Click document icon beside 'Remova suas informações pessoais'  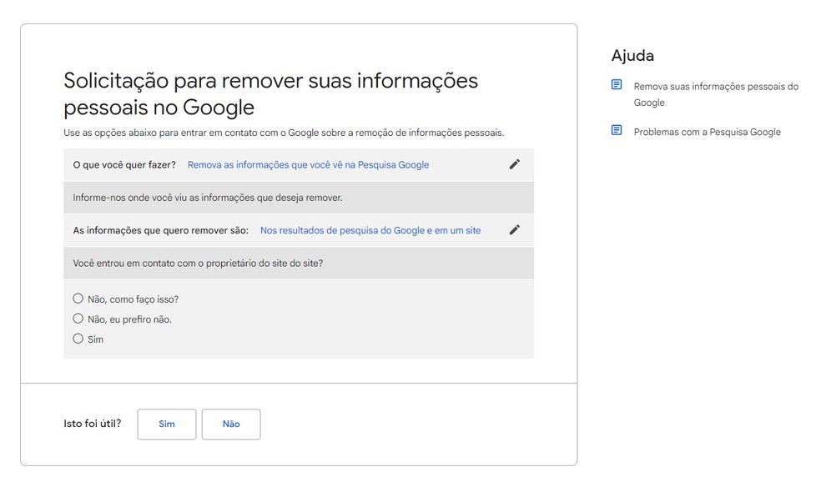(x=617, y=85)
